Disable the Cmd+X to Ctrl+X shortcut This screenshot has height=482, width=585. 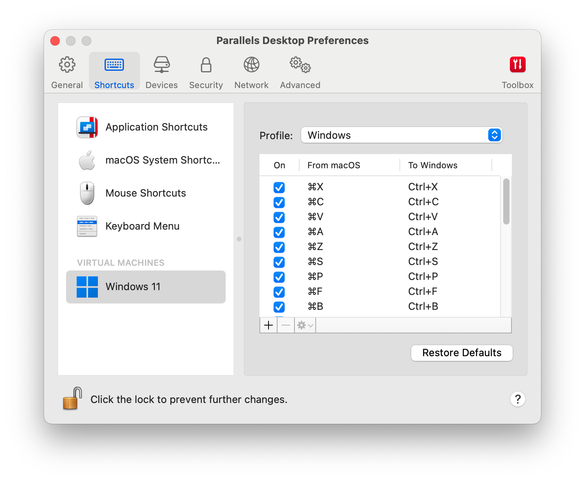point(279,188)
